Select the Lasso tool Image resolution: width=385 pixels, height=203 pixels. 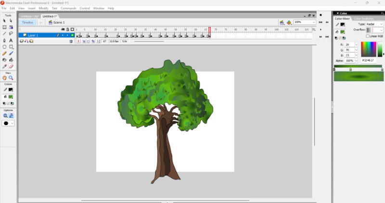pyautogui.click(x=11, y=34)
